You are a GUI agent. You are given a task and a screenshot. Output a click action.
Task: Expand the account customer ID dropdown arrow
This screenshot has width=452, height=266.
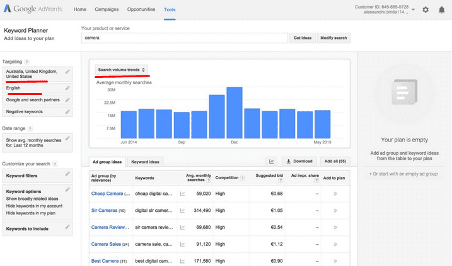pos(414,9)
